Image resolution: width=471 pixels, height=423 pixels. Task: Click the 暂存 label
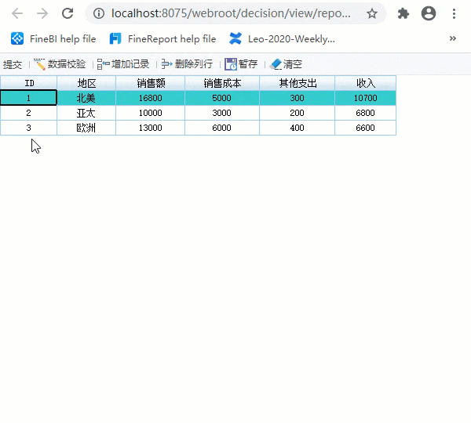point(248,64)
